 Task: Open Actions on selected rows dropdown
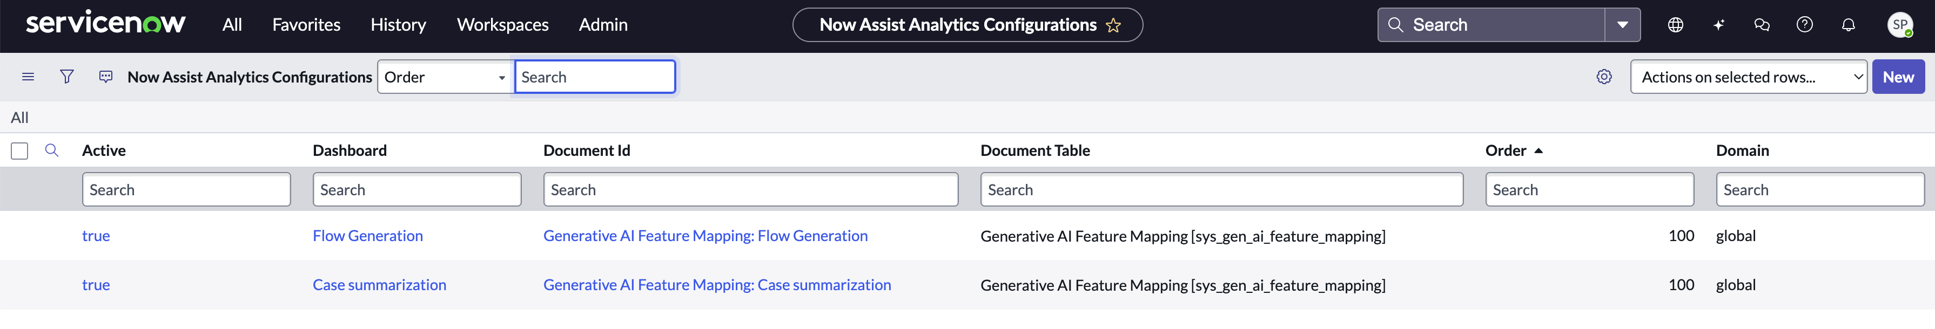1748,77
